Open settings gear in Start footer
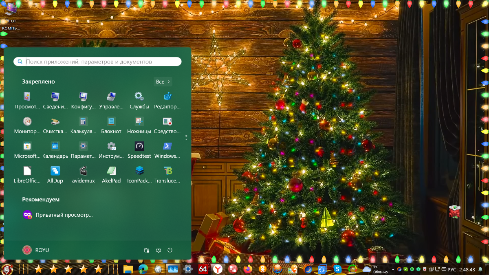 [159, 250]
